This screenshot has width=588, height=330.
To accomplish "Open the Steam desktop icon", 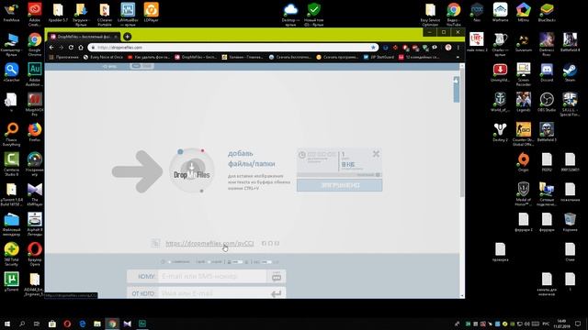I will click(570, 72).
